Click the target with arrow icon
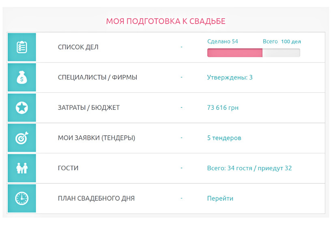 pyautogui.click(x=22, y=138)
